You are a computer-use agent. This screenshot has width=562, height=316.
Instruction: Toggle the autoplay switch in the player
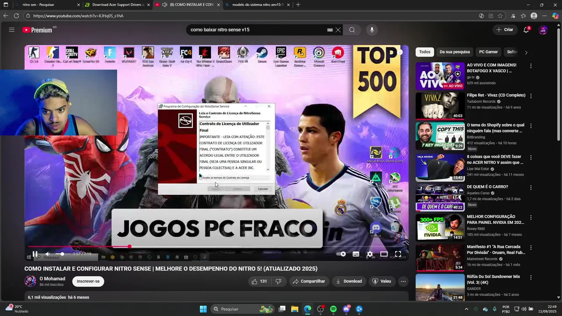(341, 254)
